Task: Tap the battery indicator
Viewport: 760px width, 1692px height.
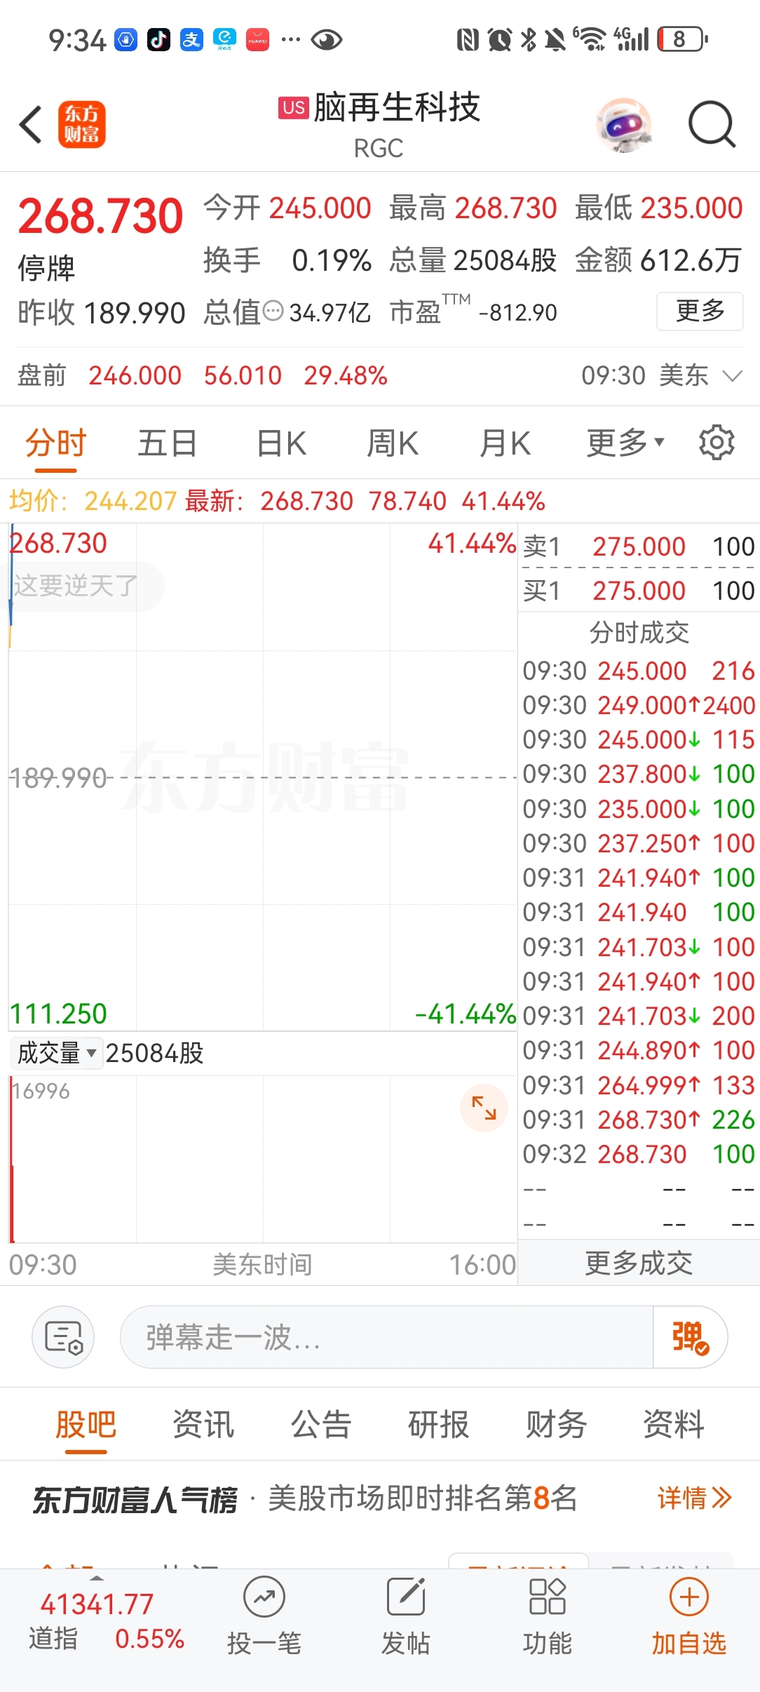Action: (x=682, y=39)
